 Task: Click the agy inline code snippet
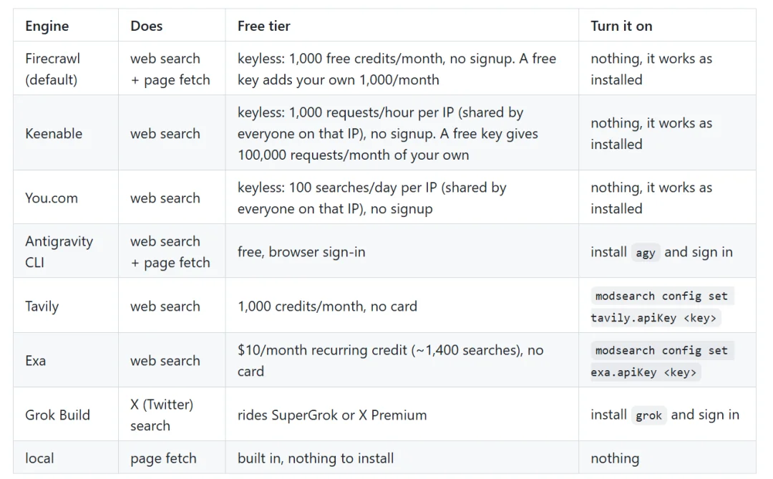646,253
